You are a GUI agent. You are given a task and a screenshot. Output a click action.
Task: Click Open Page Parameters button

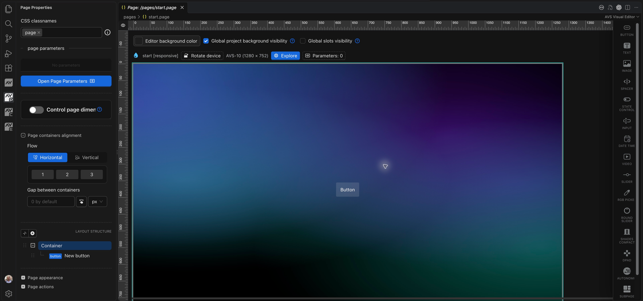[66, 81]
